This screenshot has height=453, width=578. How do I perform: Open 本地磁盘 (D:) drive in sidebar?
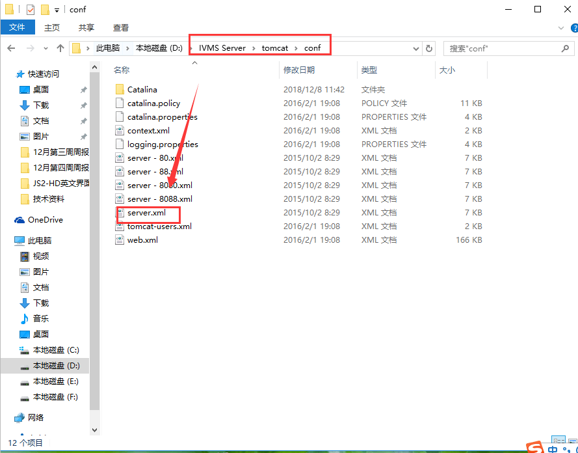pyautogui.click(x=56, y=366)
